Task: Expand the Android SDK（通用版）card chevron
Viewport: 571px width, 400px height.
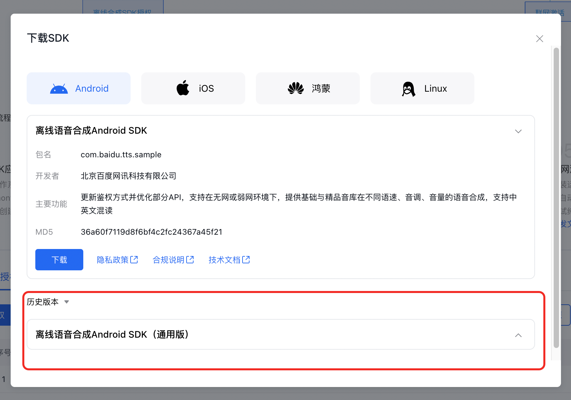Action: coord(518,335)
